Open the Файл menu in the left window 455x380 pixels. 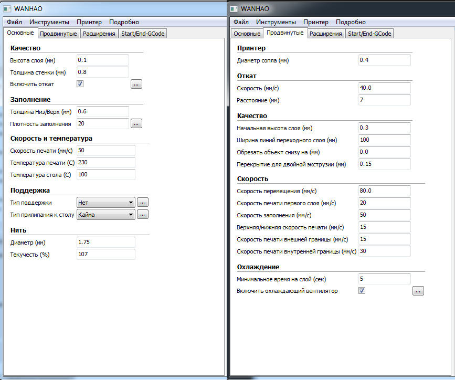point(15,22)
